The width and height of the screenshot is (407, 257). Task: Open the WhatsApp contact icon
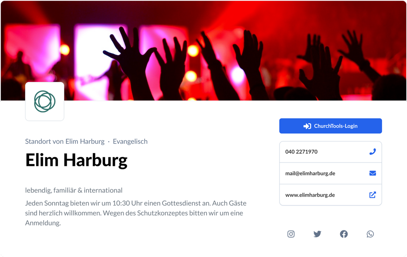pos(370,234)
